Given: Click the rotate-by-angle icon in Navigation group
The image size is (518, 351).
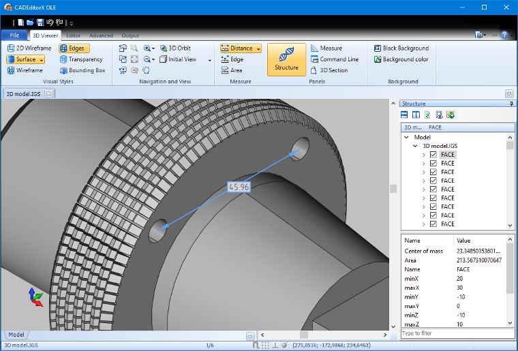Looking at the screenshot, I should [x=123, y=70].
